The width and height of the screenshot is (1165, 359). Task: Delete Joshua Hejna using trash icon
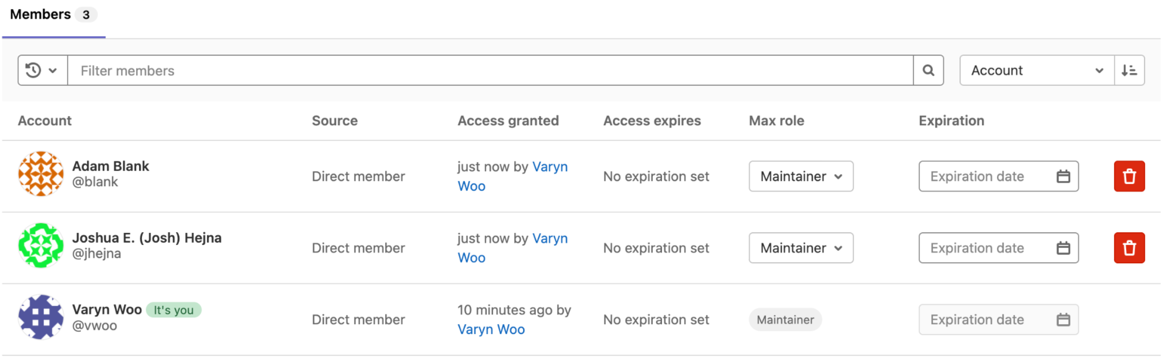tap(1129, 248)
